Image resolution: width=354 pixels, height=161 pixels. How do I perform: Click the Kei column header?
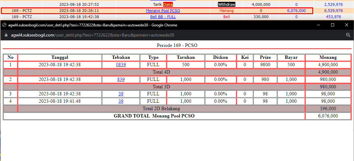coord(245,58)
